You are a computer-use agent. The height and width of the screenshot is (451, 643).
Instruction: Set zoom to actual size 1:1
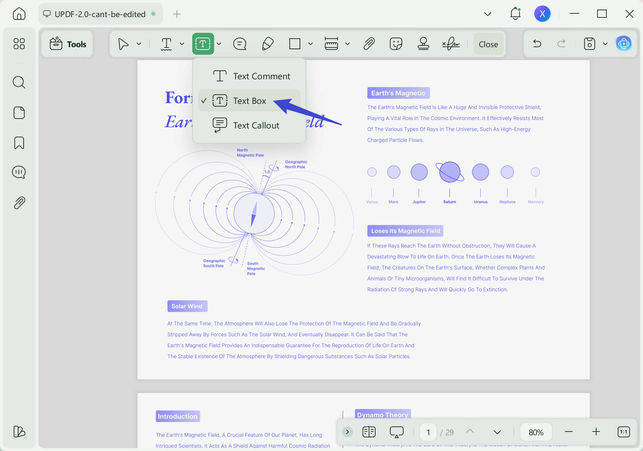point(624,432)
